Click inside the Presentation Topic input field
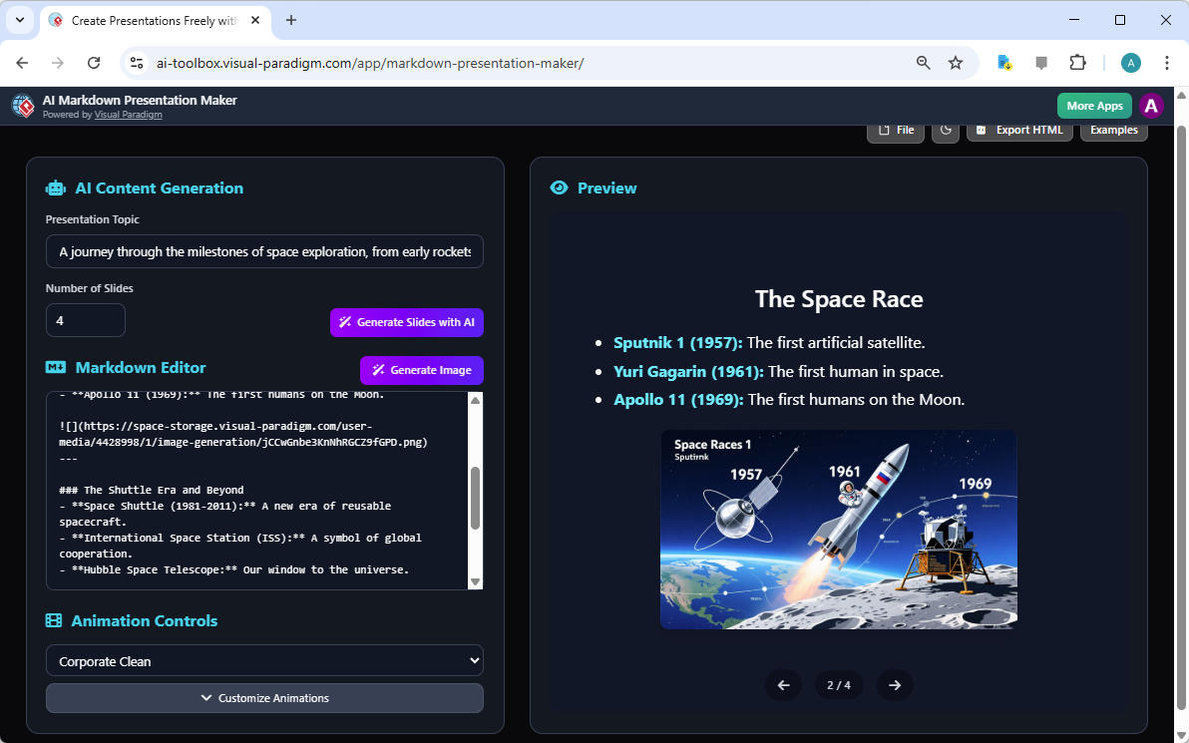Screen dimensions: 1189x743 (264, 251)
